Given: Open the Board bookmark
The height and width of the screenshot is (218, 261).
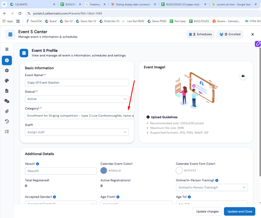Looking at the screenshot, I should tap(51, 21).
